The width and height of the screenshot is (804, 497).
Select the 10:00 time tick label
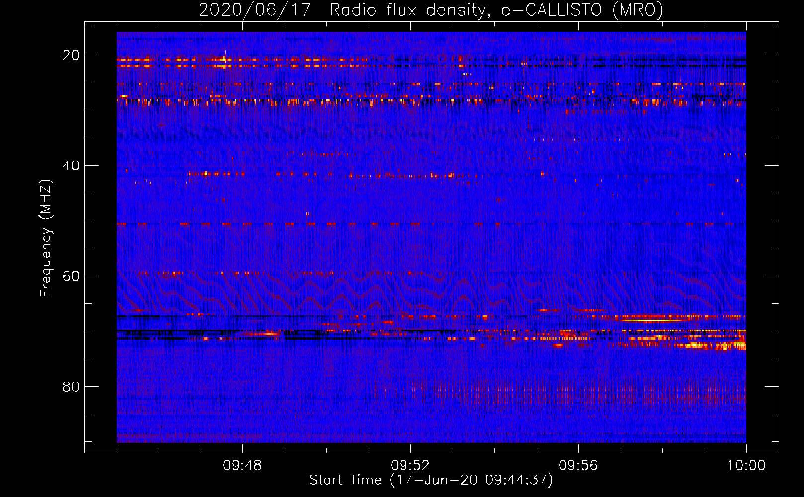click(x=746, y=466)
